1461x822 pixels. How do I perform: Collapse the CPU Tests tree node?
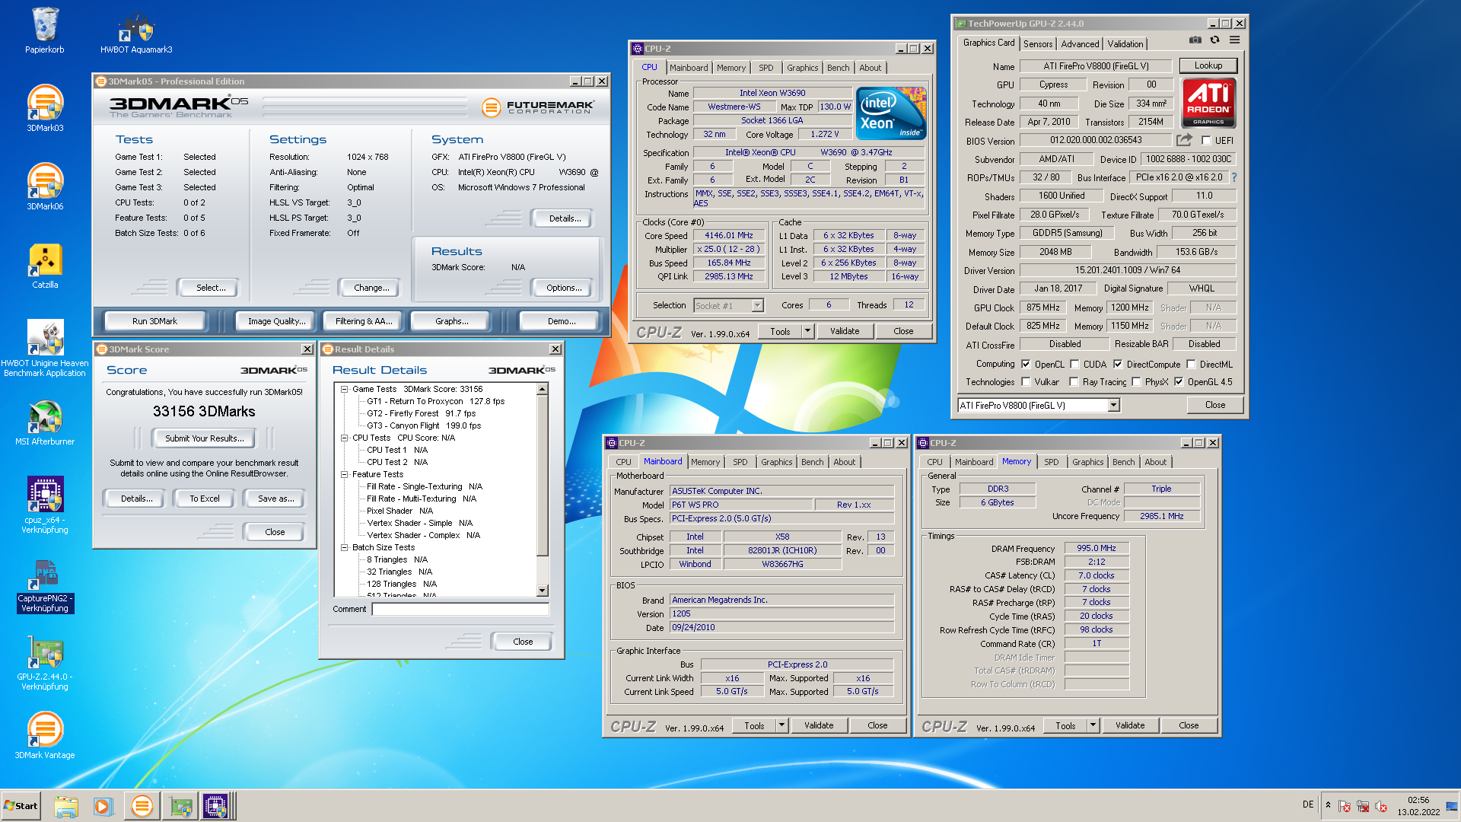(344, 438)
